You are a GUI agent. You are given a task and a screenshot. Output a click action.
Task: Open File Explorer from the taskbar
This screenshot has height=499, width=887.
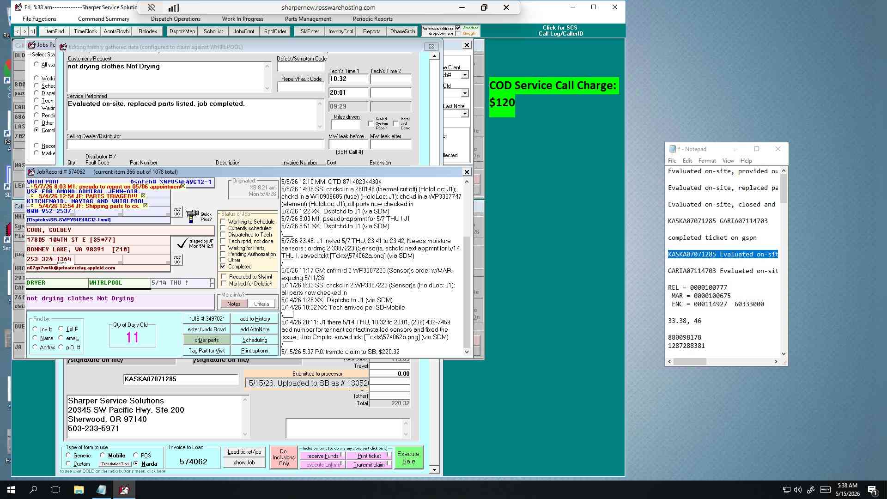click(79, 490)
